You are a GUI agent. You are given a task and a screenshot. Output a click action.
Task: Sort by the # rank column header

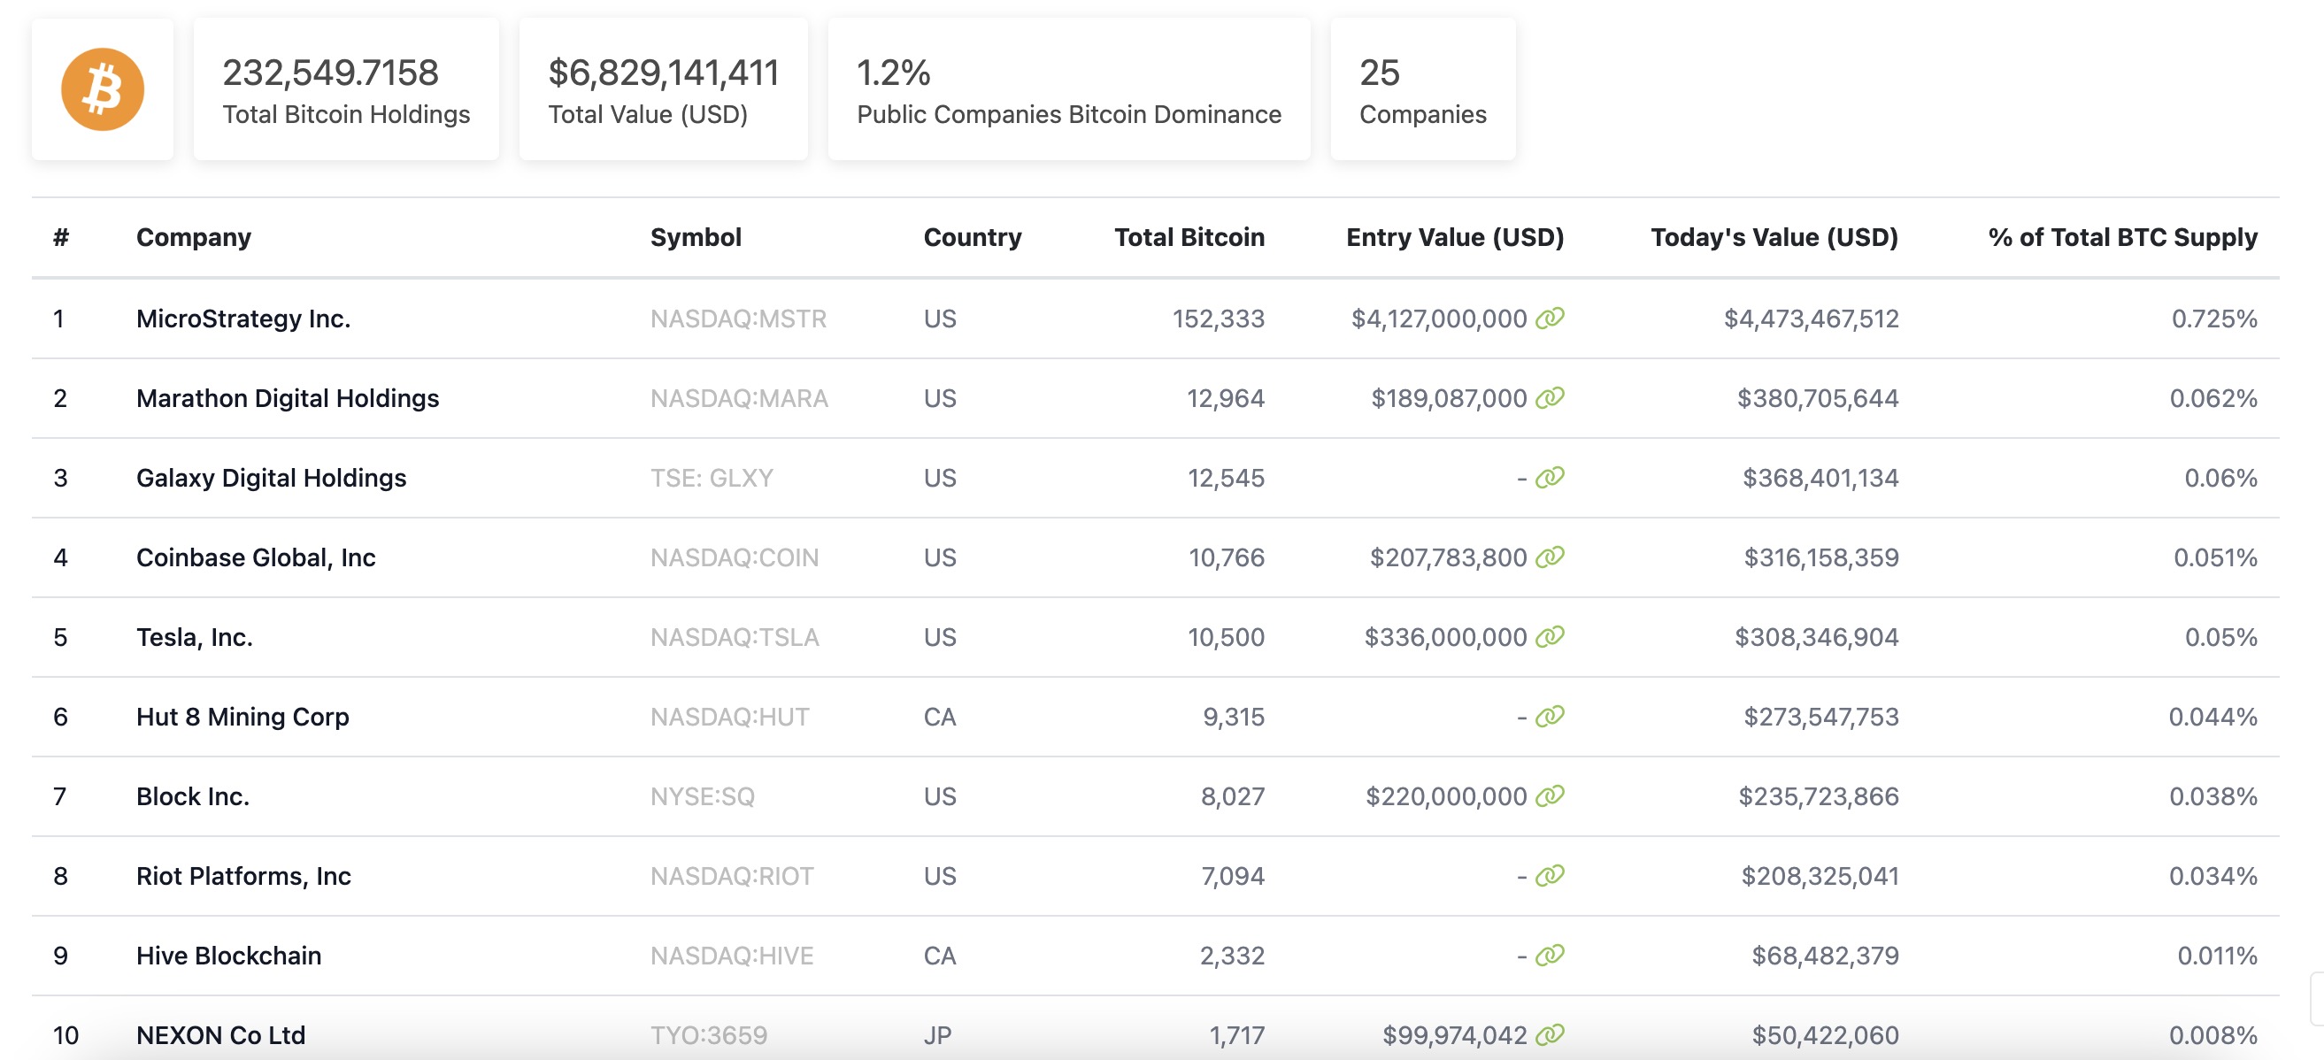point(60,237)
